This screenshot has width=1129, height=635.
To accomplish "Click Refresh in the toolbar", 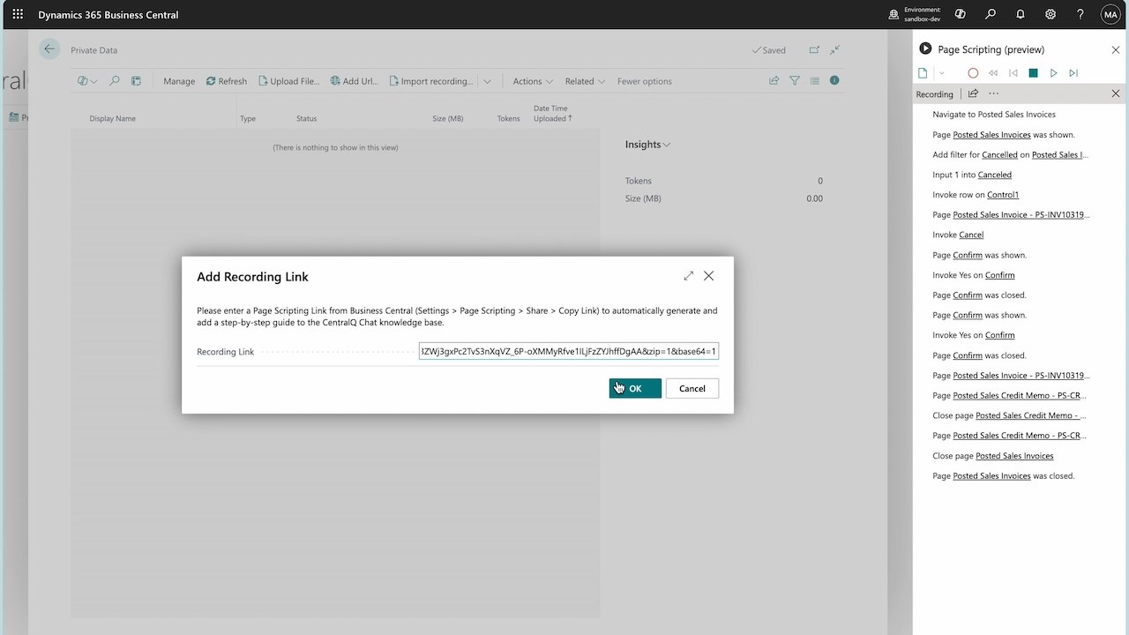I will tap(227, 81).
